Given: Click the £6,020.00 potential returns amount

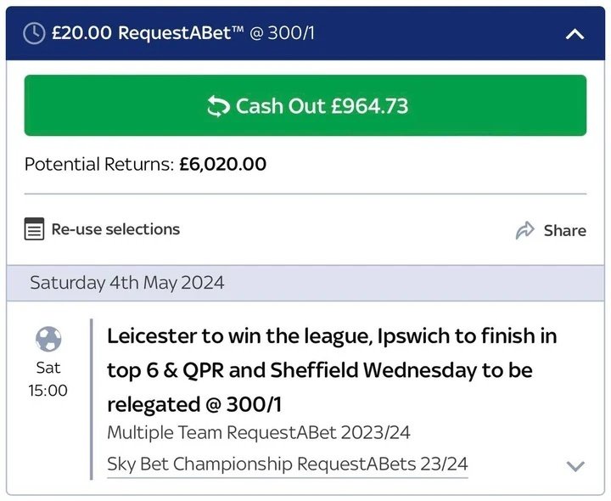Looking at the screenshot, I should coord(222,164).
